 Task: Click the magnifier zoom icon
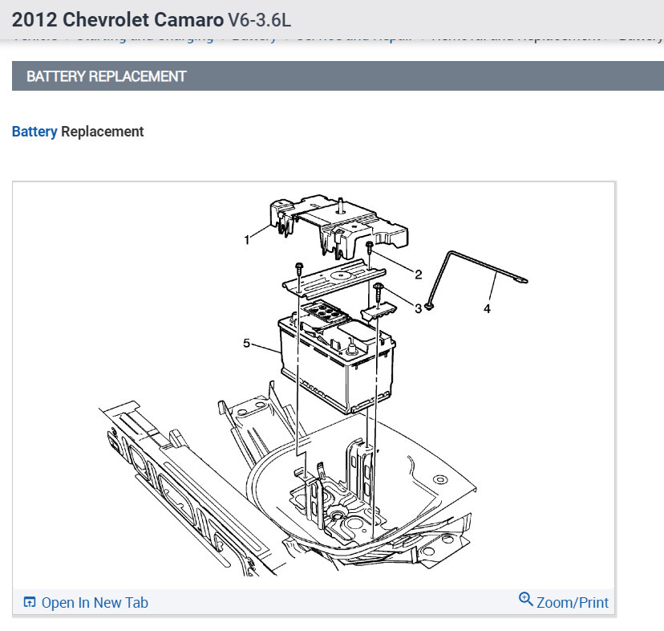click(525, 599)
